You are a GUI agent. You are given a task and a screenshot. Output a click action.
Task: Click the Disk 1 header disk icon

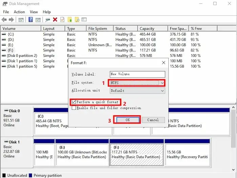[6, 142]
